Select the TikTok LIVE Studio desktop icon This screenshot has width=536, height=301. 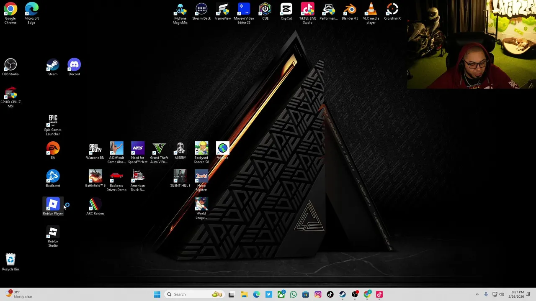(307, 13)
